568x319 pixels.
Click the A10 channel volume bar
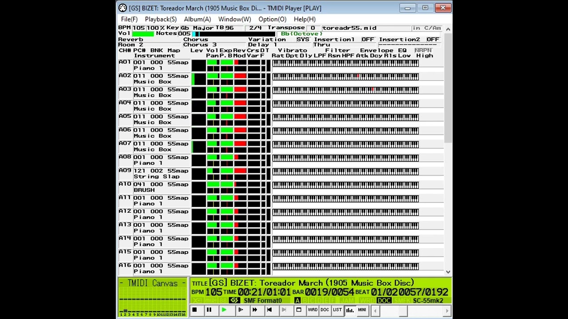coord(213,184)
